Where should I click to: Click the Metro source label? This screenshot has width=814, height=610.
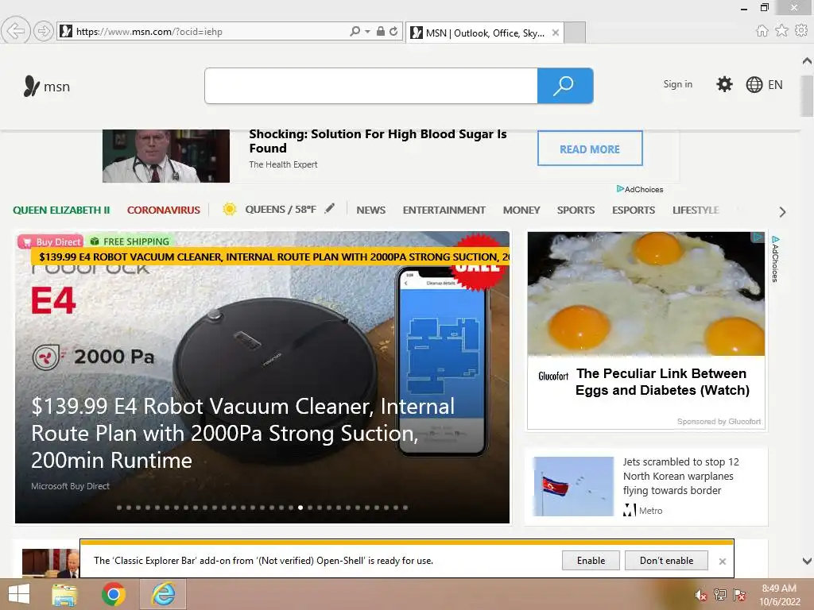pyautogui.click(x=650, y=511)
